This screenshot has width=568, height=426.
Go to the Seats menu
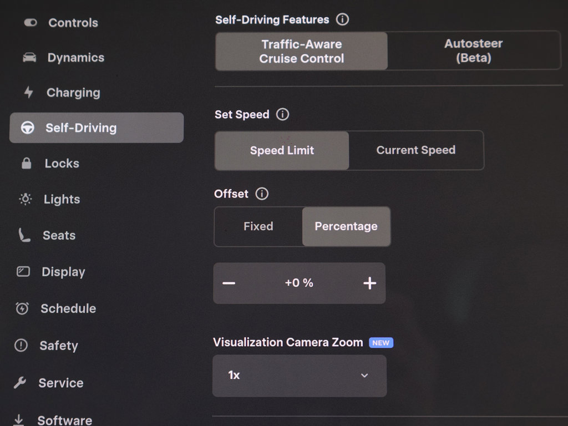tap(59, 235)
